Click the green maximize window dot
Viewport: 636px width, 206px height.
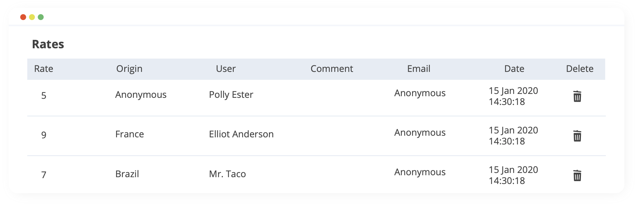41,17
